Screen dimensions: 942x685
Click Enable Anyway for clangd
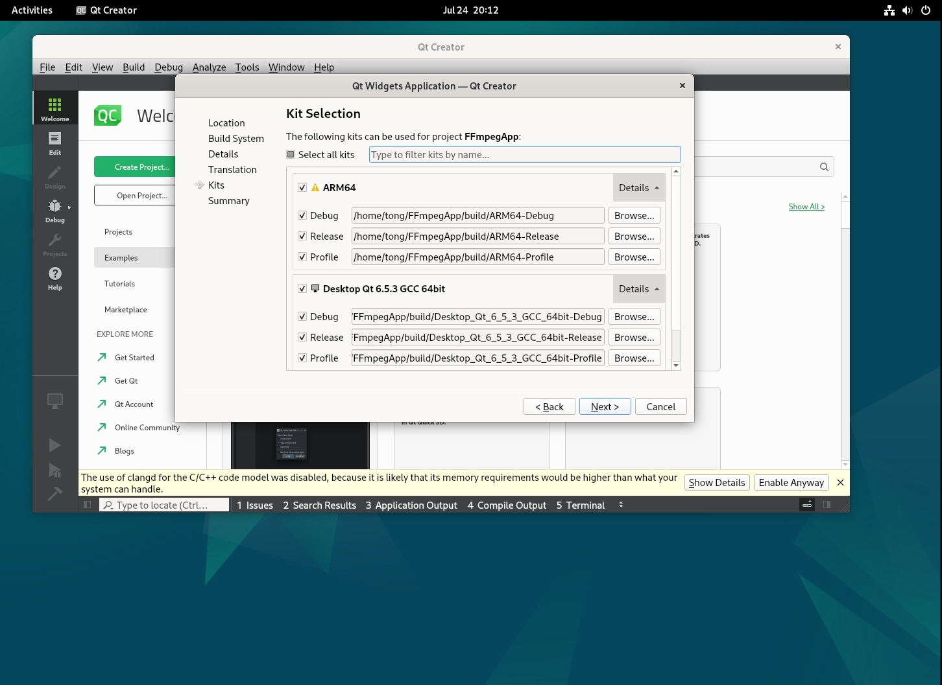pyautogui.click(x=791, y=482)
